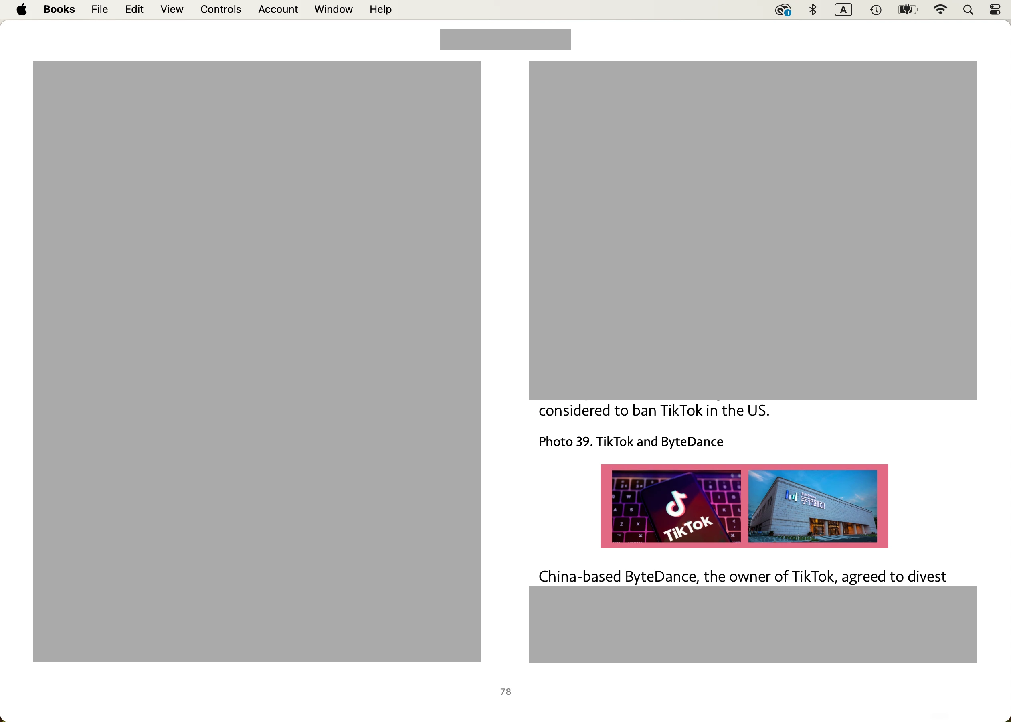The width and height of the screenshot is (1011, 722).
Task: Expand the Window menu
Action: pyautogui.click(x=333, y=9)
